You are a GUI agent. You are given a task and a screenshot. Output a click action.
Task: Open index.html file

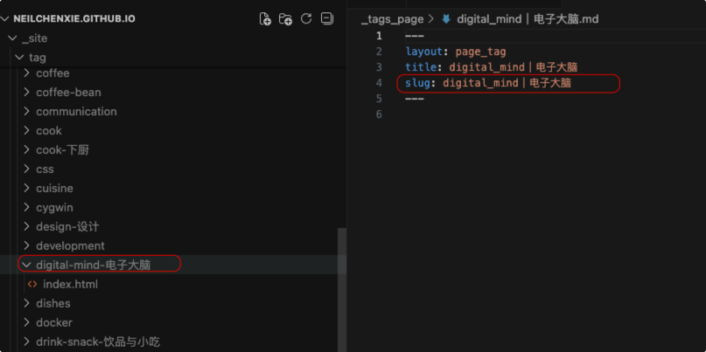tap(70, 284)
